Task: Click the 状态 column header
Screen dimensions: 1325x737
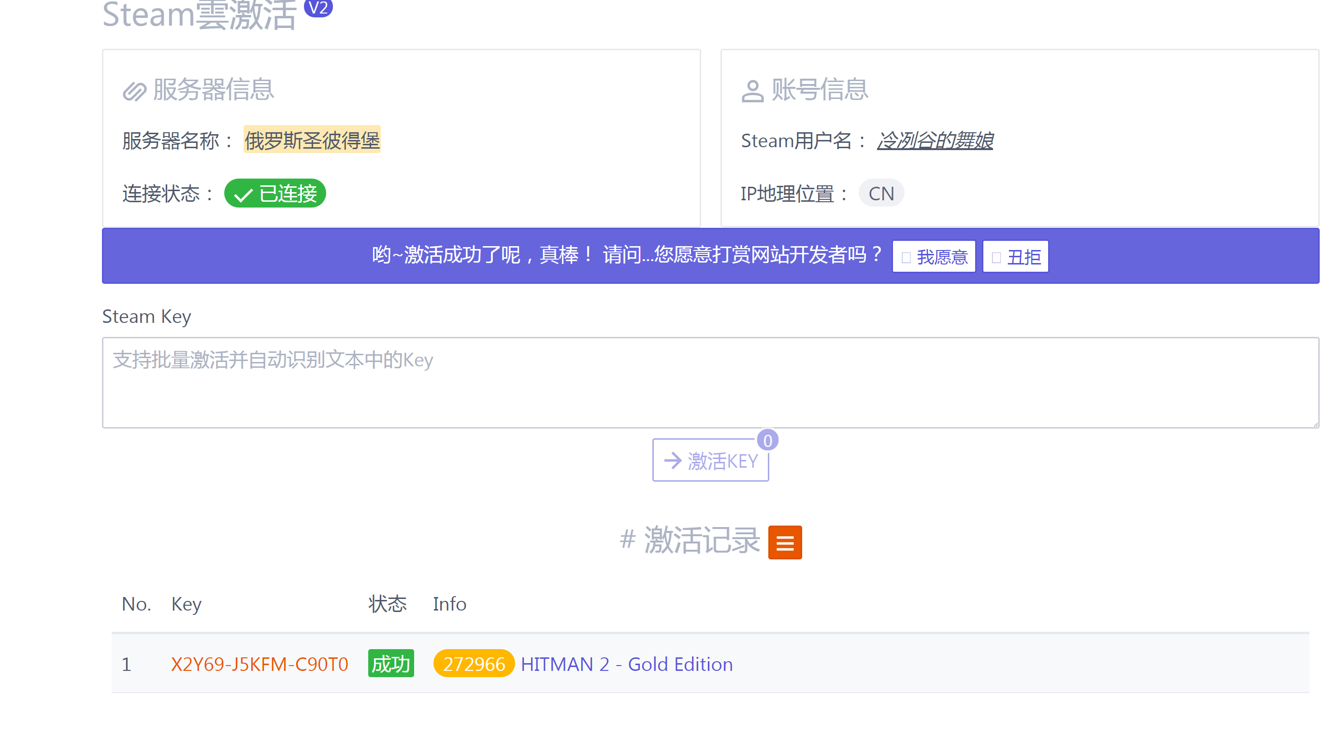Action: [388, 604]
